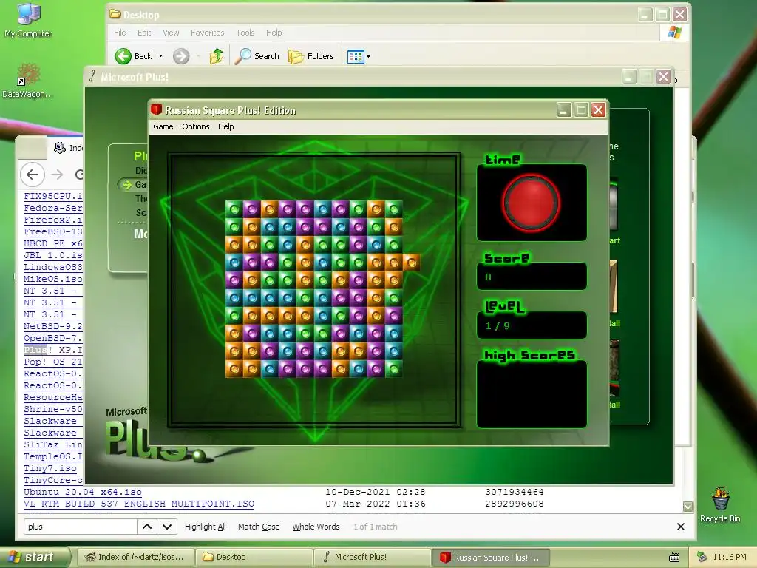
Task: Click the Score display box
Action: (532, 277)
